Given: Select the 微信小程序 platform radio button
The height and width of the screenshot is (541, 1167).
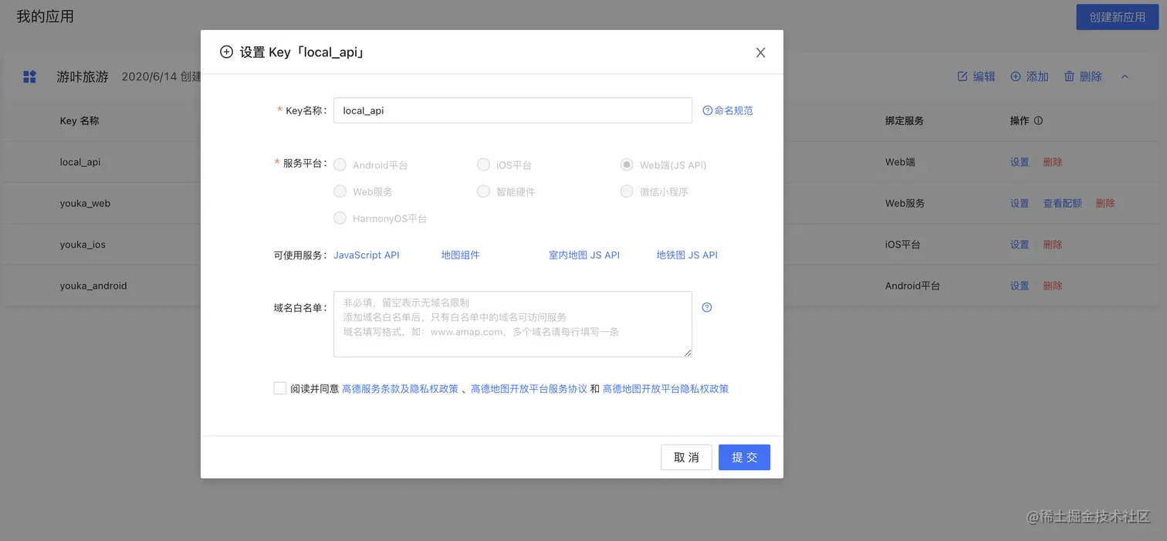Looking at the screenshot, I should tap(627, 191).
